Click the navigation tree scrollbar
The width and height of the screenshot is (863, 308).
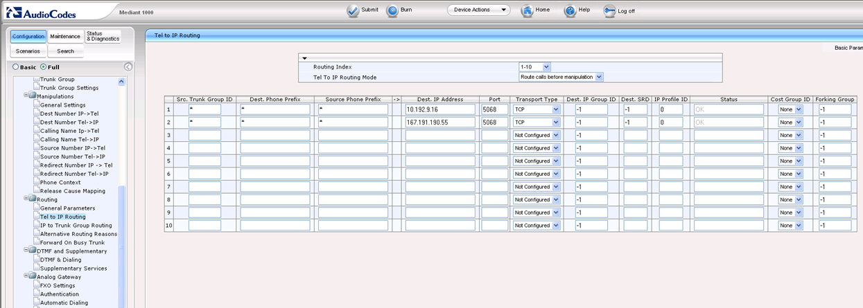122,246
